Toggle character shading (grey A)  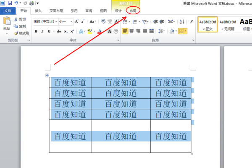pyautogui.click(x=110, y=31)
